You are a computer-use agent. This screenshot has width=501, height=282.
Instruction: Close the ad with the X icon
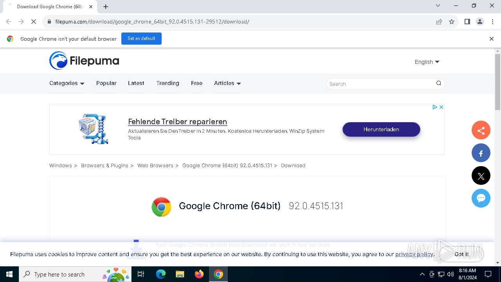point(441,107)
